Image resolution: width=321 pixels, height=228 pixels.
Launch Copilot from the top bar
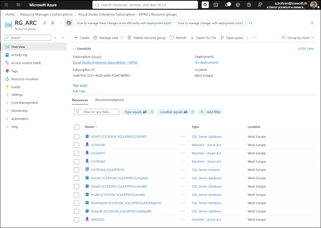point(205,5)
